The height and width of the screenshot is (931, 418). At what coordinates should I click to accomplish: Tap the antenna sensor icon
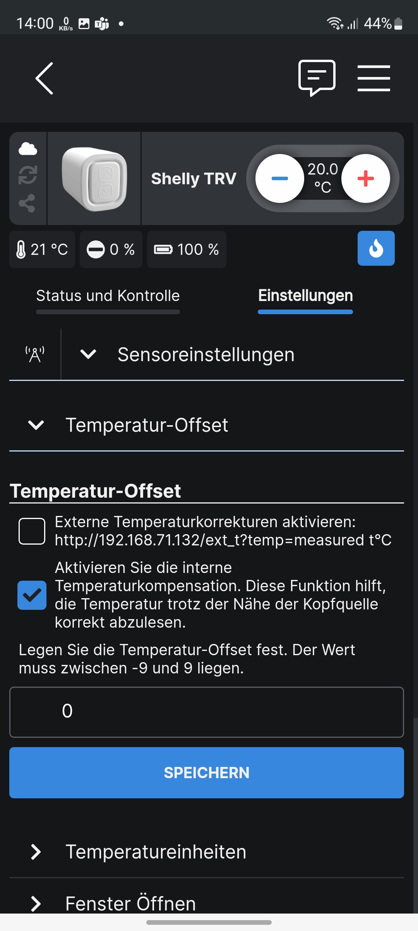35,354
